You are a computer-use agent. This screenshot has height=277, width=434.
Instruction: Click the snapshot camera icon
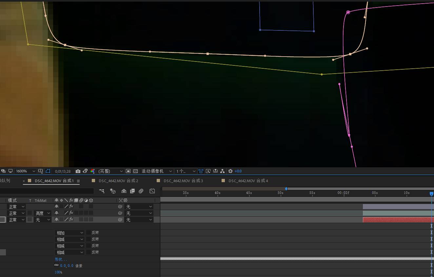[x=78, y=171]
